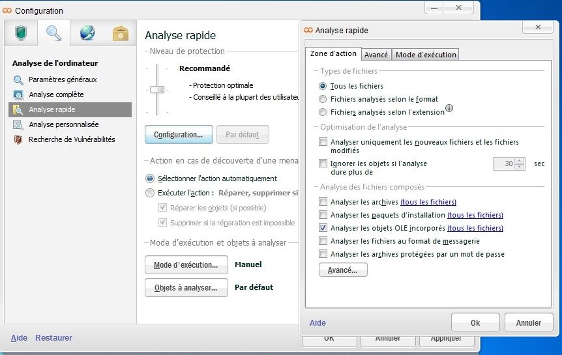562x355 pixels.
Task: Click the Paramètres généraux magnifier icon
Action: pyautogui.click(x=18, y=79)
